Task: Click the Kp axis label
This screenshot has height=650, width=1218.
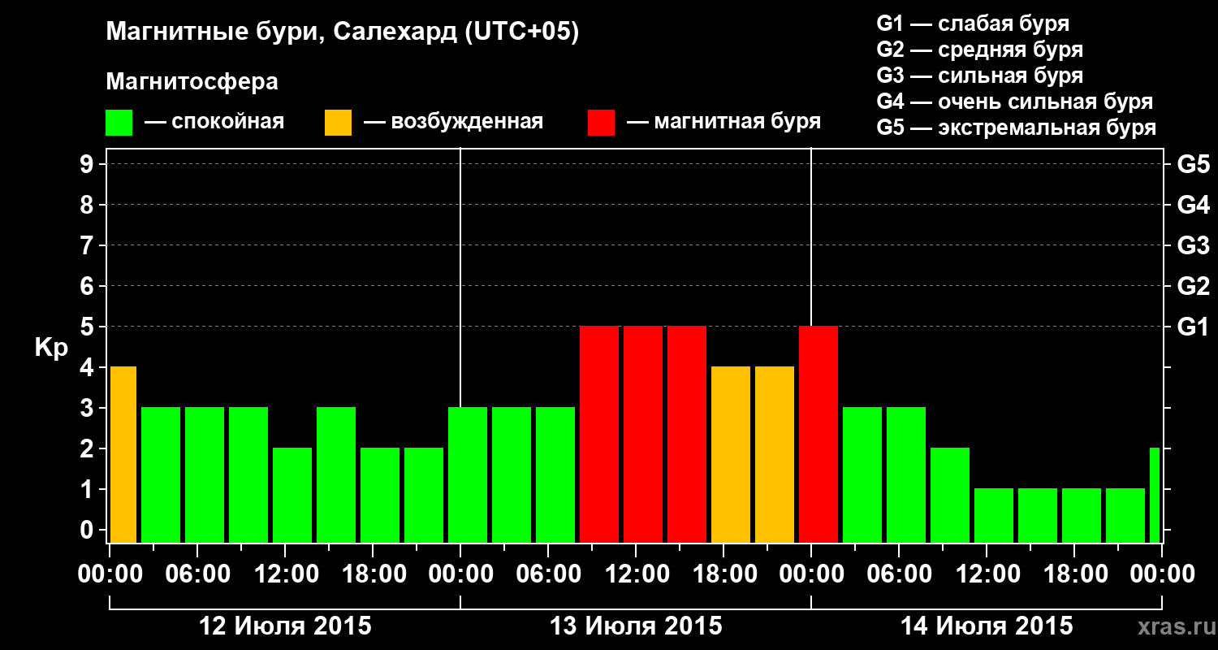Action: pos(51,347)
